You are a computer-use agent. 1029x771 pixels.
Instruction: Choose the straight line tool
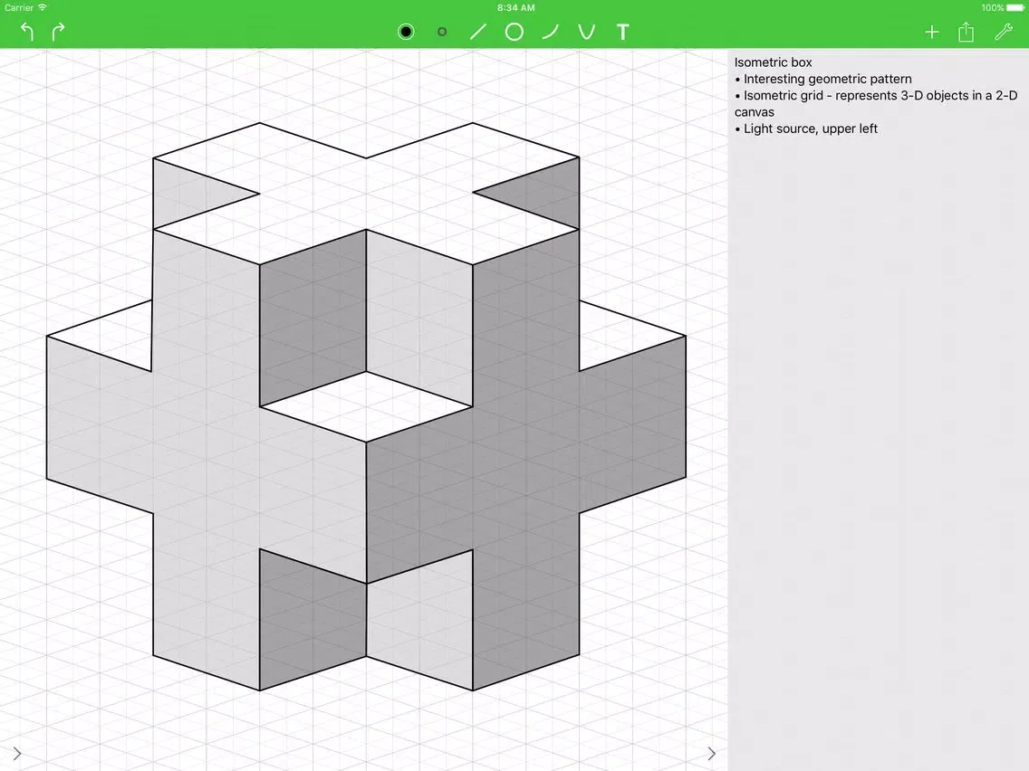[478, 32]
